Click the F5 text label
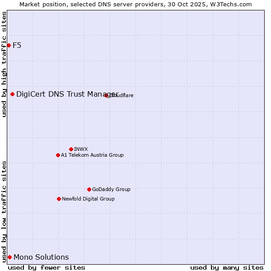The image size is (271, 271). pyautogui.click(x=17, y=45)
